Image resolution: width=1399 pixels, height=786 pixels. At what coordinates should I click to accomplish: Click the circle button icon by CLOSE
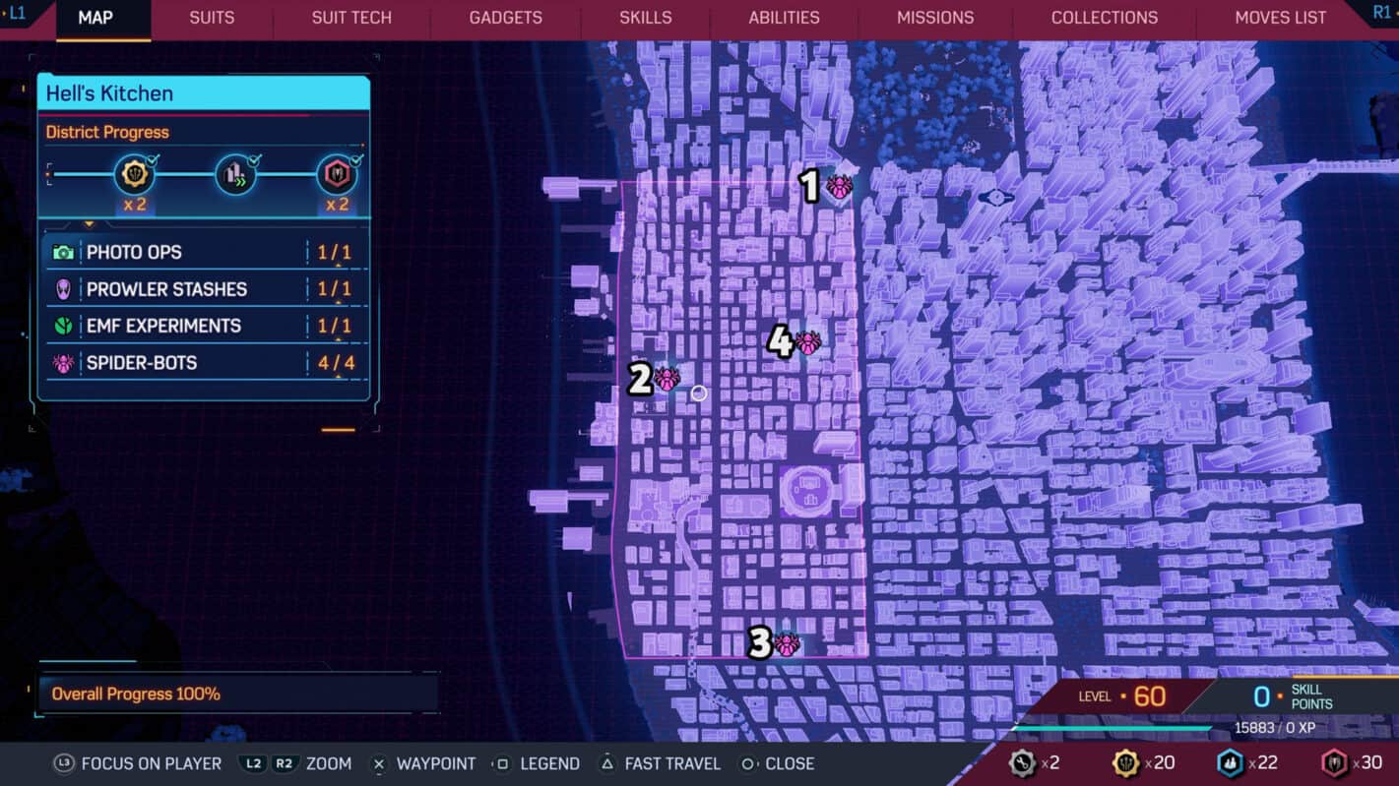click(748, 763)
